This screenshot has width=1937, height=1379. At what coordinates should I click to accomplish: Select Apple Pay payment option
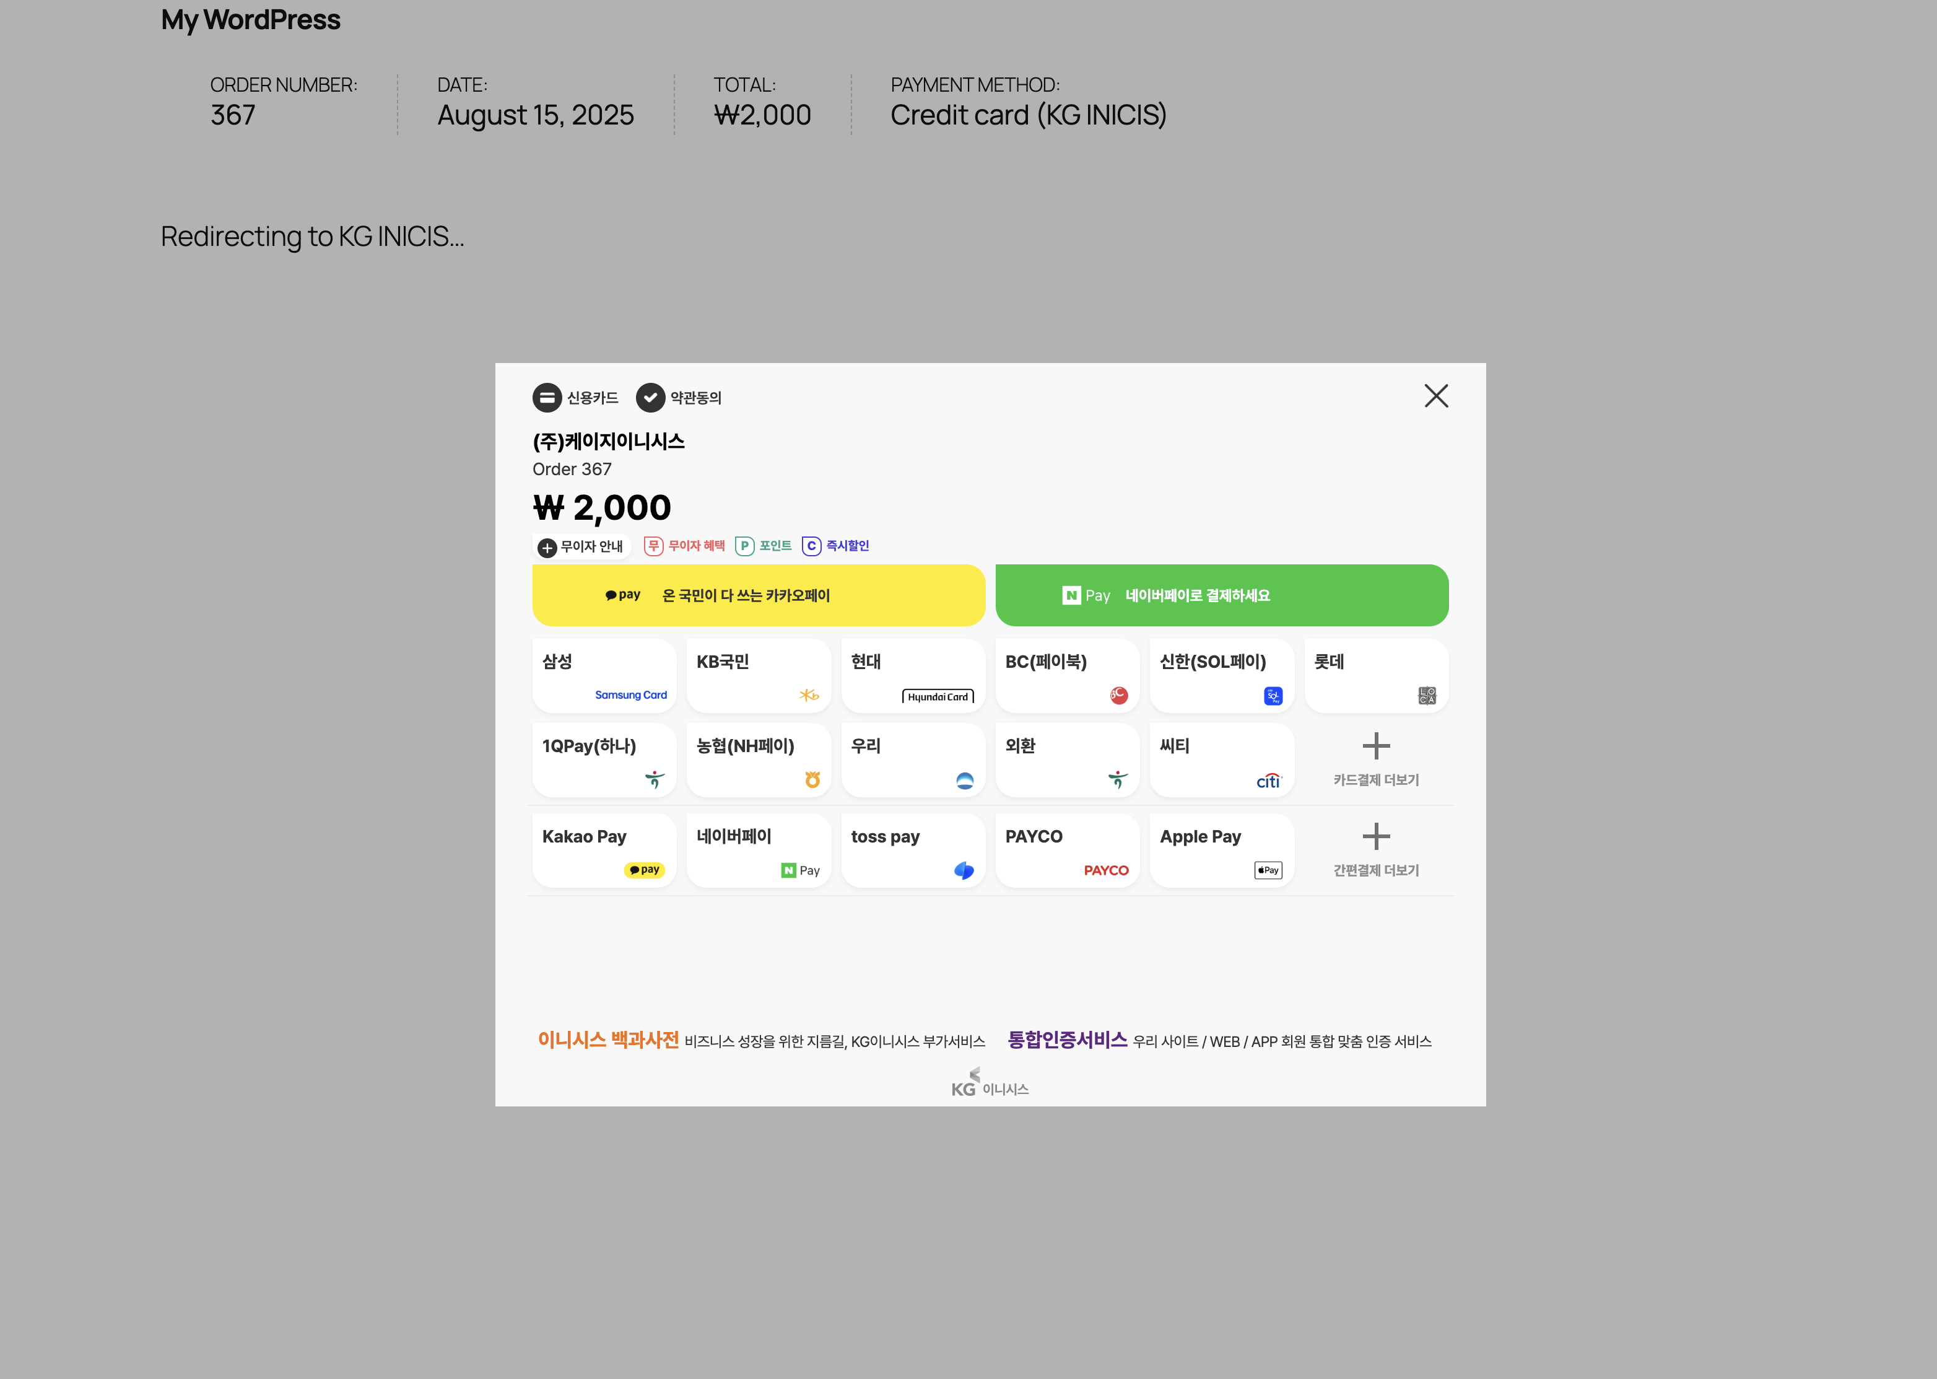[x=1221, y=851]
